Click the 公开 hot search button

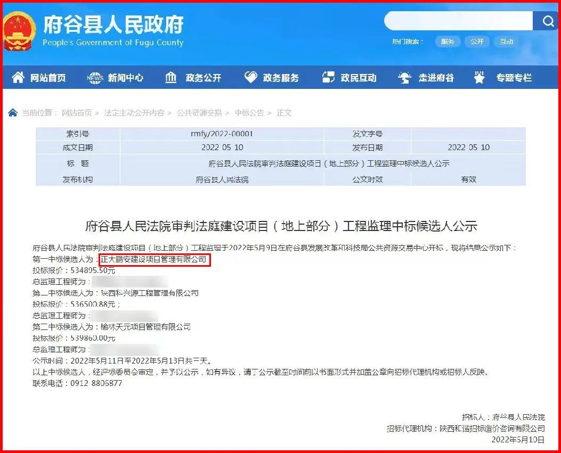coord(477,42)
